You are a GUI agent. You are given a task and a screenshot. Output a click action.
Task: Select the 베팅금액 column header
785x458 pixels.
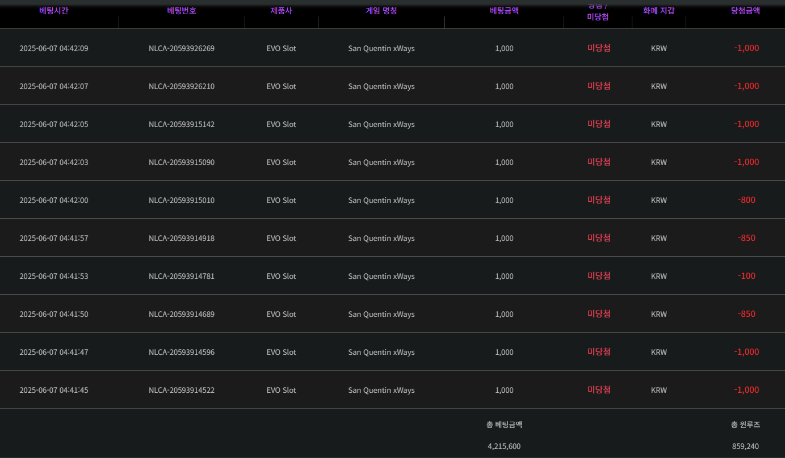click(504, 11)
